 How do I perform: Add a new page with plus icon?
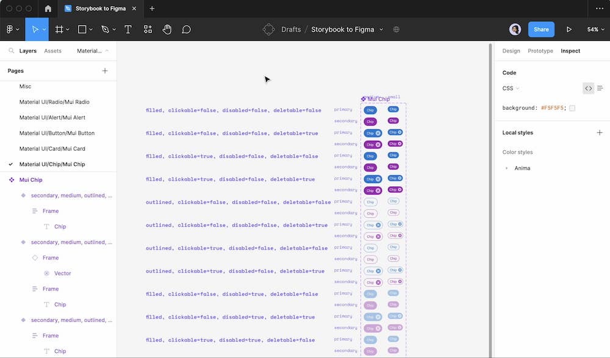(x=105, y=71)
